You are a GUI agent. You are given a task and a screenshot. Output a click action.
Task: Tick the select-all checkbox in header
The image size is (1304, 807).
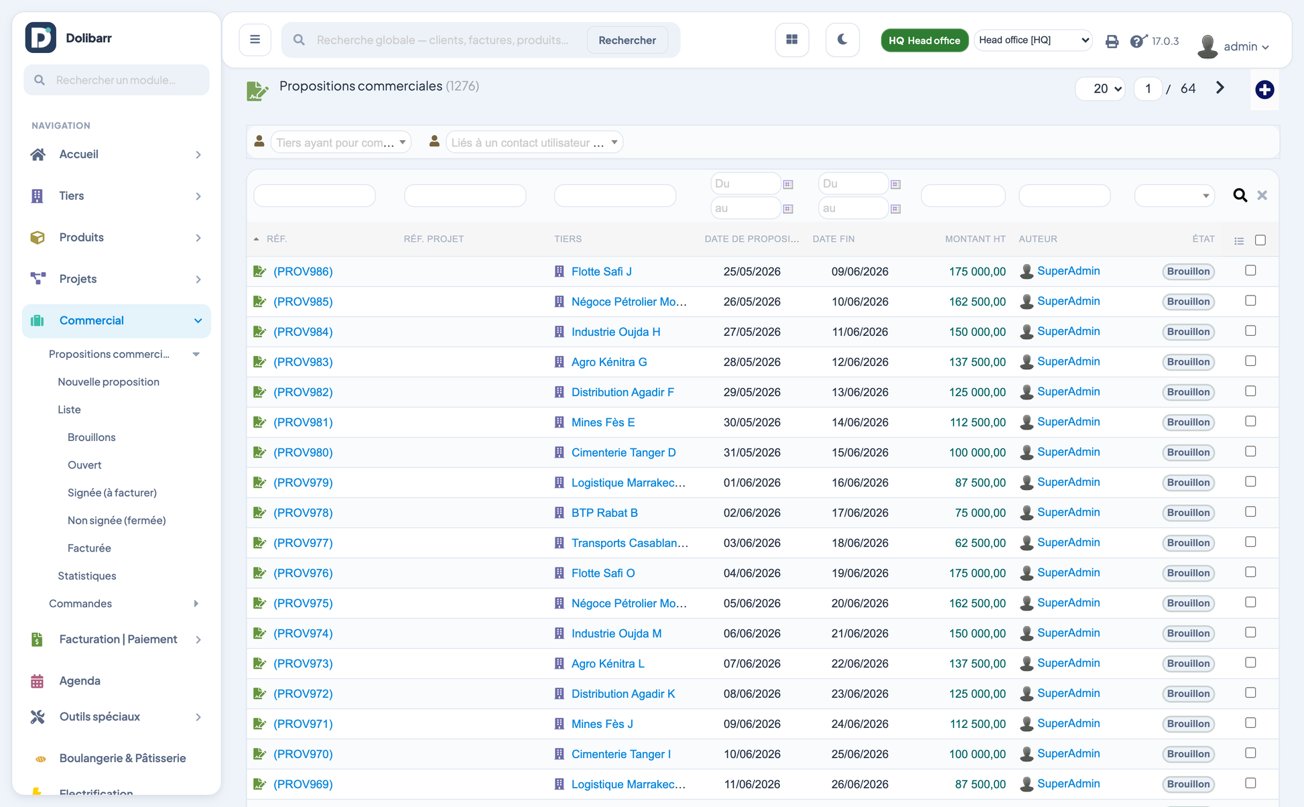(x=1260, y=240)
